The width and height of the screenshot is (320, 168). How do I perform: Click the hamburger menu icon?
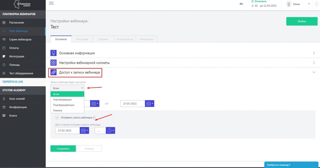click(x=52, y=3)
